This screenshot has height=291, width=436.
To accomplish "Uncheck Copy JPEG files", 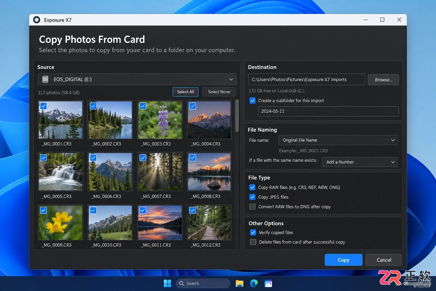I will (252, 197).
